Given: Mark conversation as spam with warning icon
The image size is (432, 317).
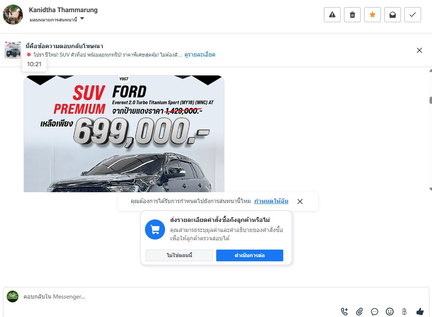Looking at the screenshot, I should click(x=332, y=15).
